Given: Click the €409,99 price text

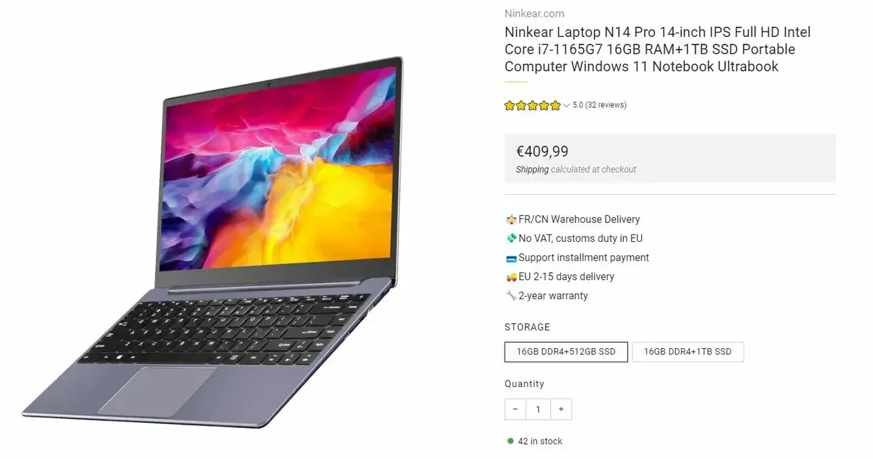Looking at the screenshot, I should [x=542, y=151].
